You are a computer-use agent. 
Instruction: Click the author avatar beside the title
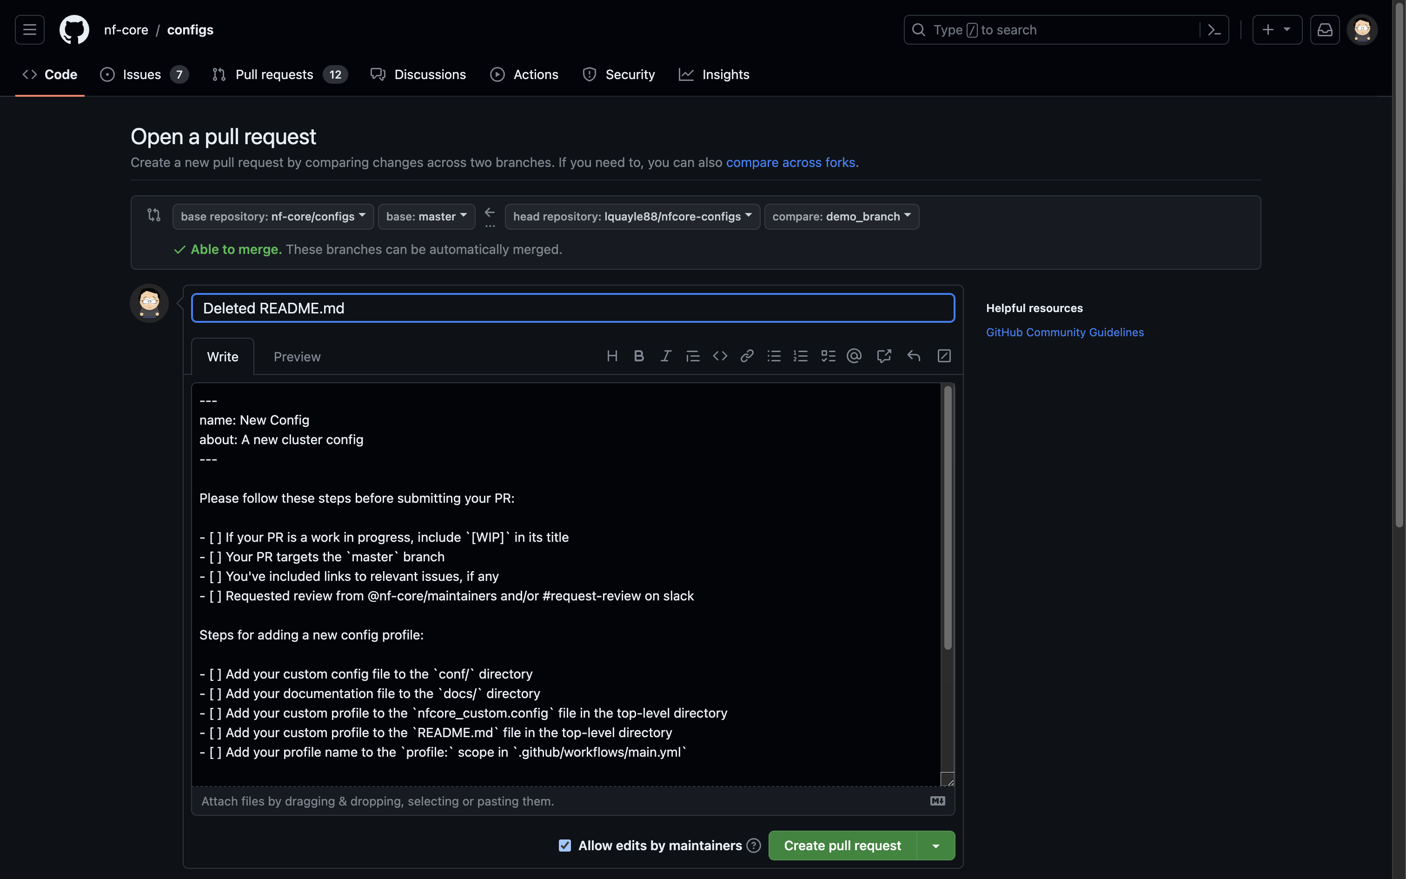click(149, 303)
